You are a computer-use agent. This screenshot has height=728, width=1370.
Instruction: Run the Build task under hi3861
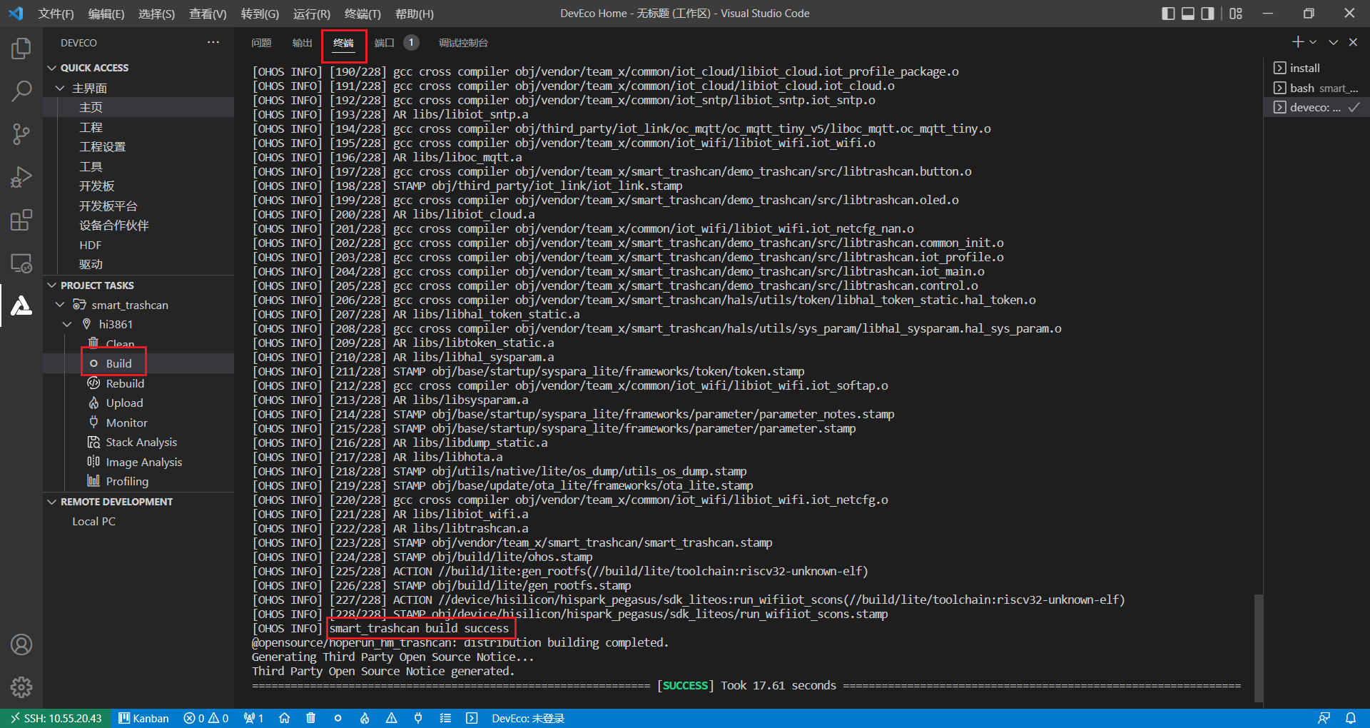138,363
